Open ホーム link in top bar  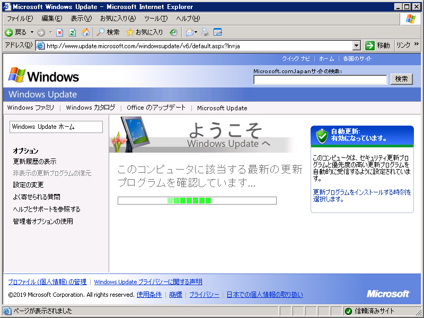point(326,59)
